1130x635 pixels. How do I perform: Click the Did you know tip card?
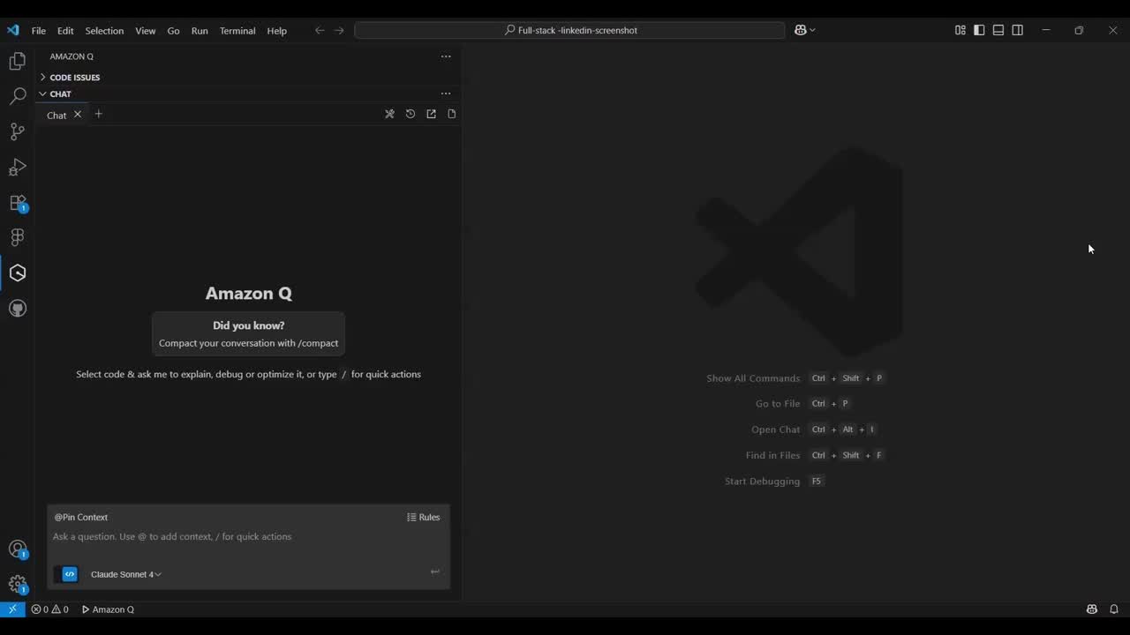point(248,333)
